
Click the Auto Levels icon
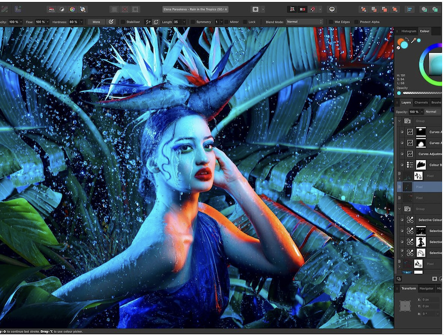[x=52, y=9]
